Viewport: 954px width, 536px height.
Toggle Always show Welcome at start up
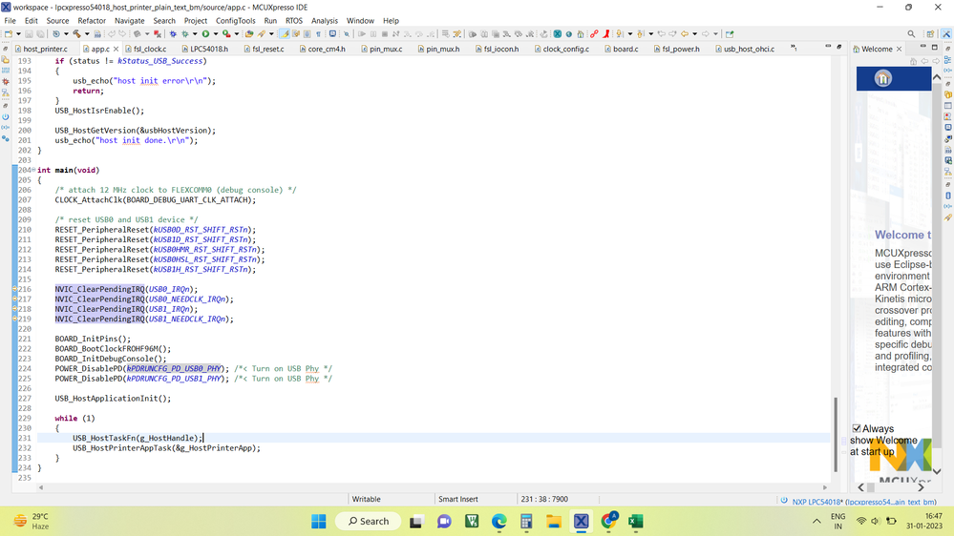[857, 428]
